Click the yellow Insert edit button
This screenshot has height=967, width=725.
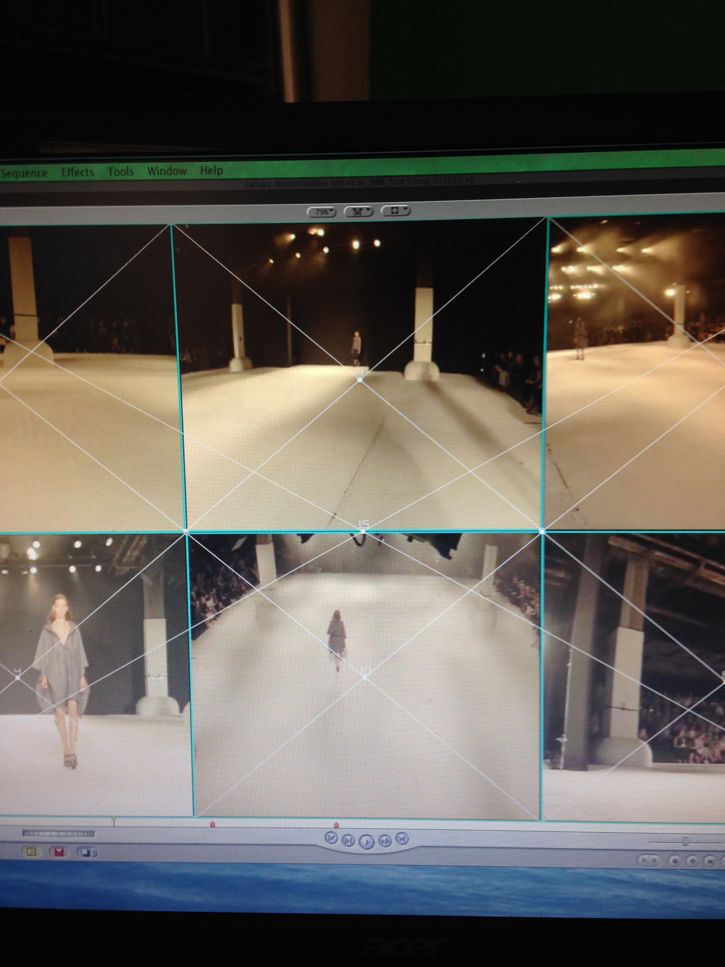31,852
